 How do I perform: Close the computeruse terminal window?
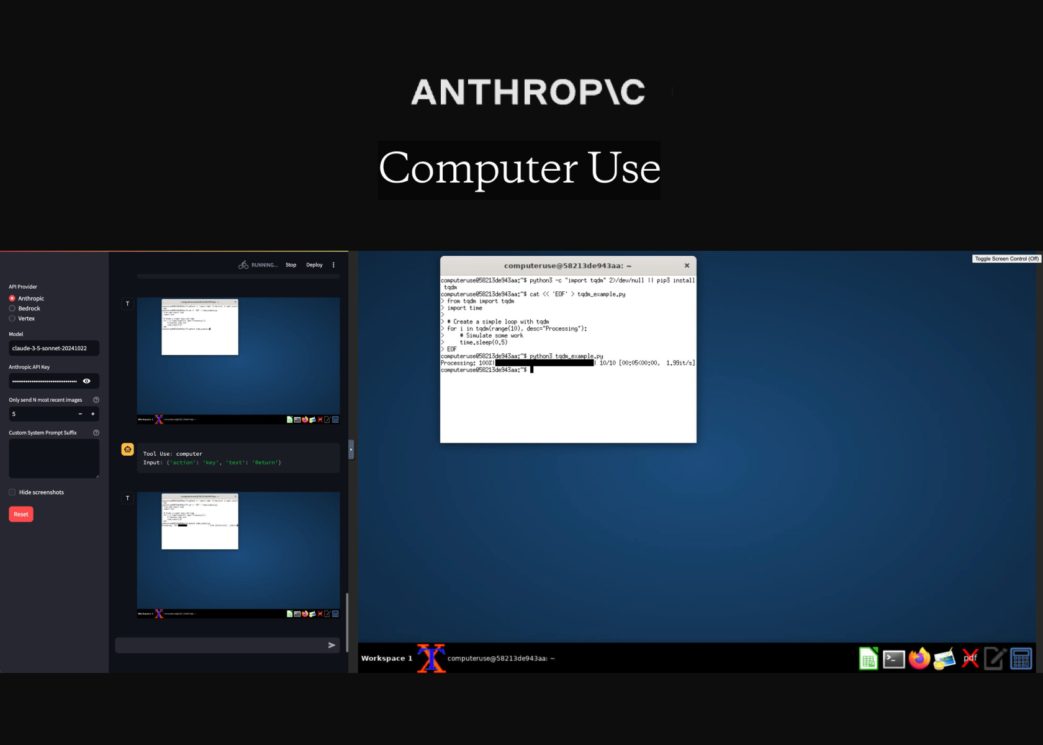tap(687, 265)
